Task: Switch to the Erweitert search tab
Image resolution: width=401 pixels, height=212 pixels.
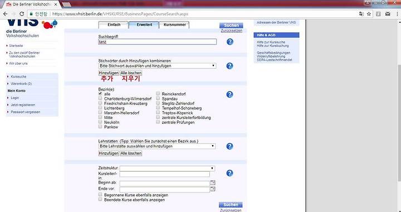Action: pyautogui.click(x=144, y=25)
